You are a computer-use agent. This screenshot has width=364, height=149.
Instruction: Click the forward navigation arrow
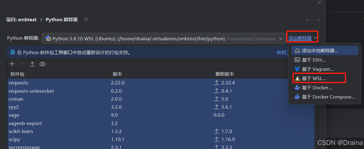[318, 20]
